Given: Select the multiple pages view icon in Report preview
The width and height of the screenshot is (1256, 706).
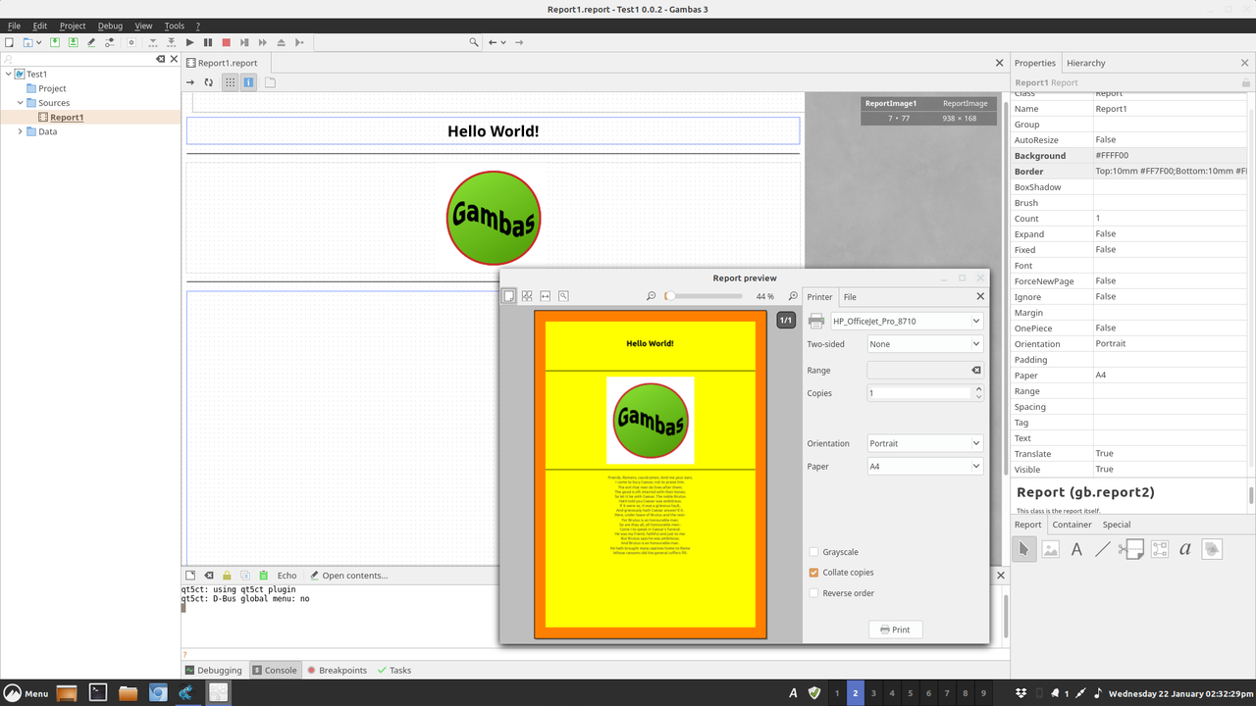Looking at the screenshot, I should (x=528, y=296).
